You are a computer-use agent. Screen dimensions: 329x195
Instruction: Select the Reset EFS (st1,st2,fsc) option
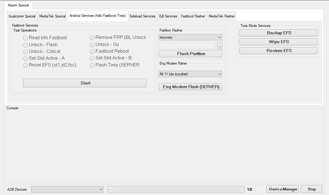point(25,65)
